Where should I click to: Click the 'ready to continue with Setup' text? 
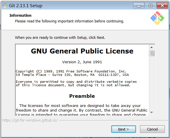[x=60, y=38]
